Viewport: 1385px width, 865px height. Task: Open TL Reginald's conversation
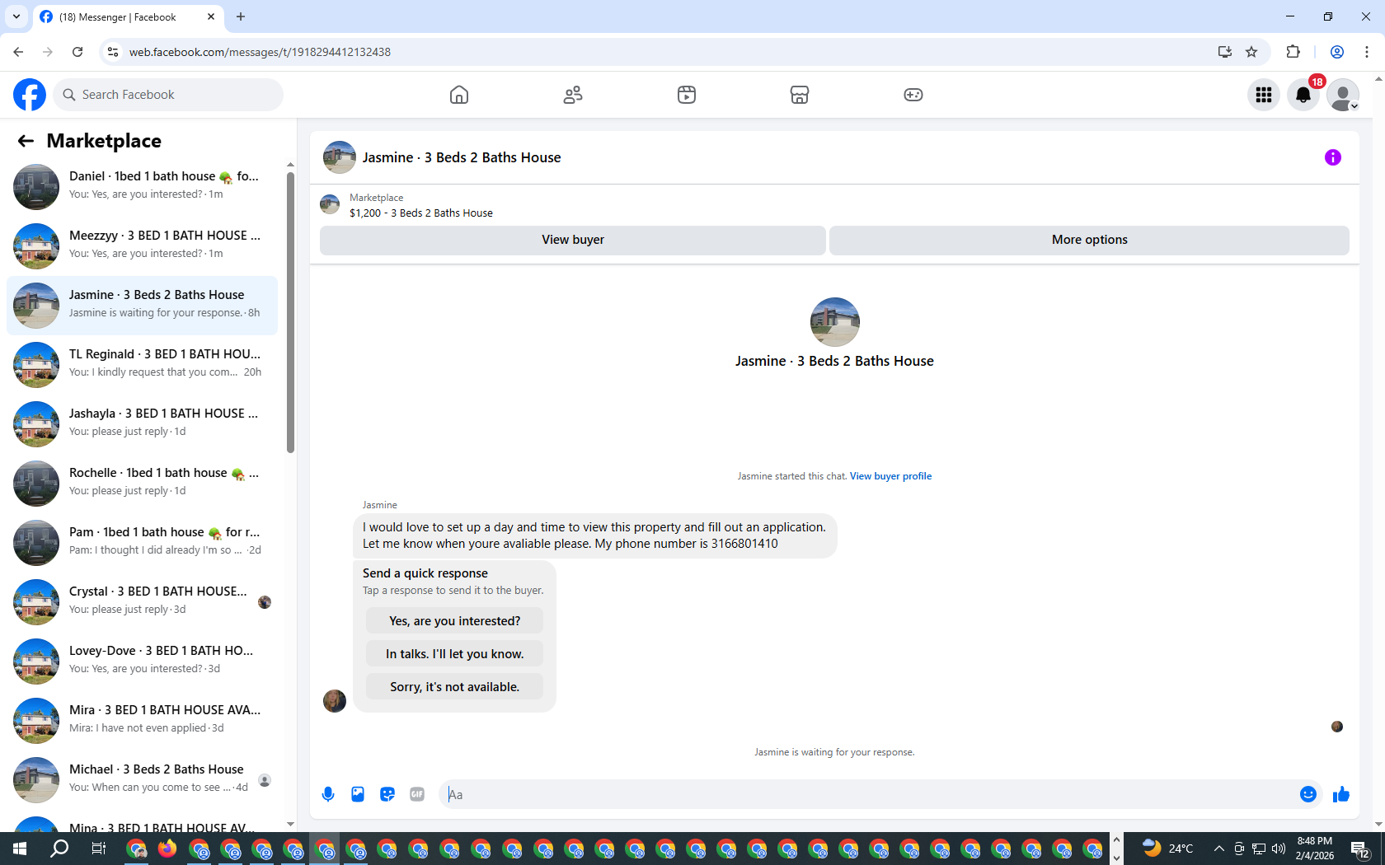pos(142,365)
